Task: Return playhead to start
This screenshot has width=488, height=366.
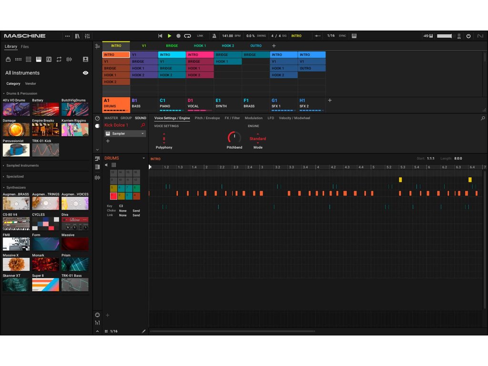Action: [x=160, y=36]
